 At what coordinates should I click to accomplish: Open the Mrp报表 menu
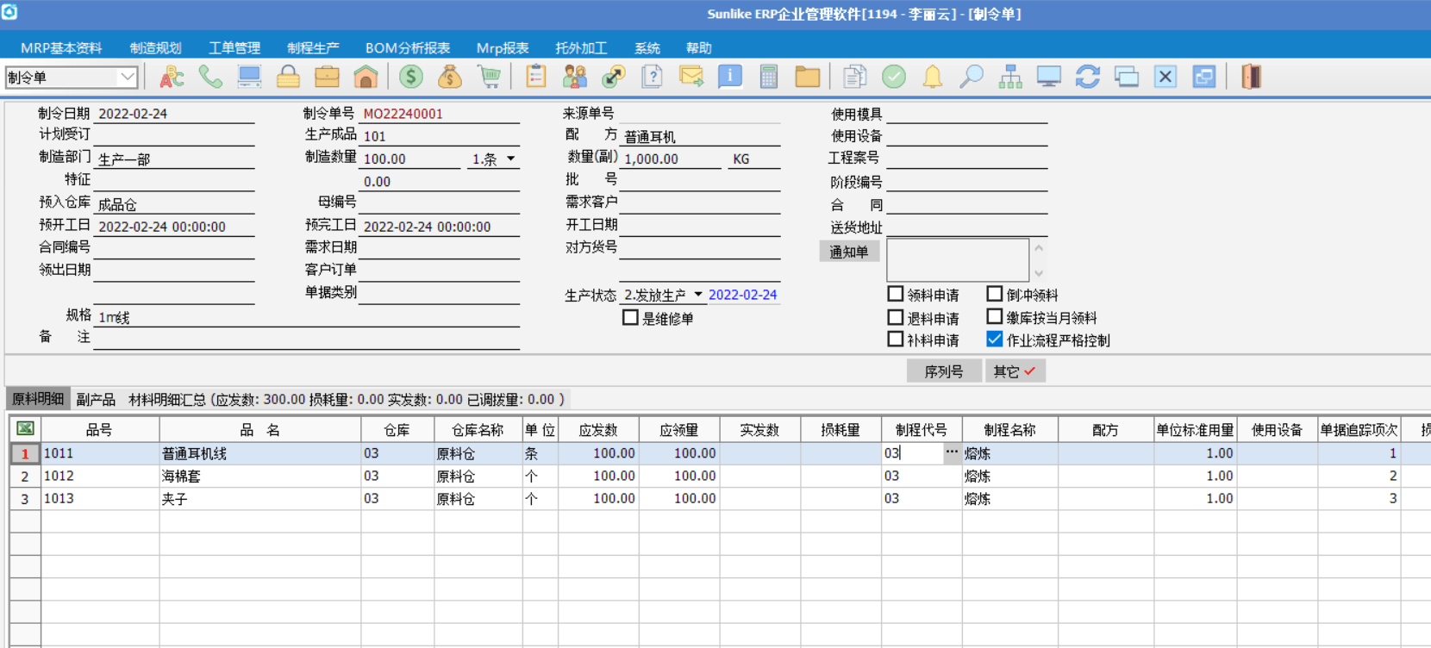pos(503,48)
